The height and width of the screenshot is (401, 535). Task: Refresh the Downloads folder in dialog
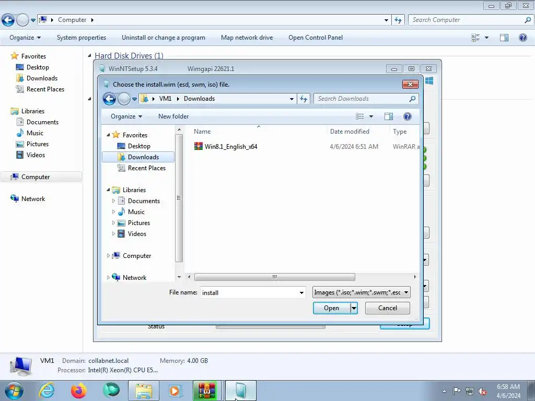(x=304, y=99)
